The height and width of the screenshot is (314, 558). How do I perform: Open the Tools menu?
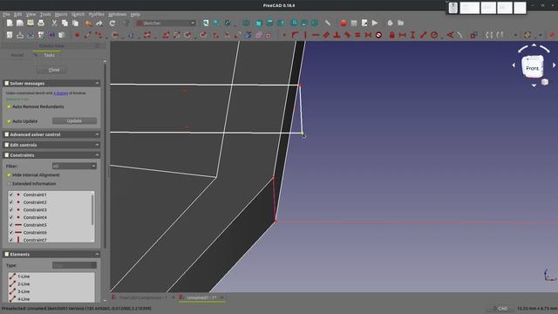click(x=45, y=14)
